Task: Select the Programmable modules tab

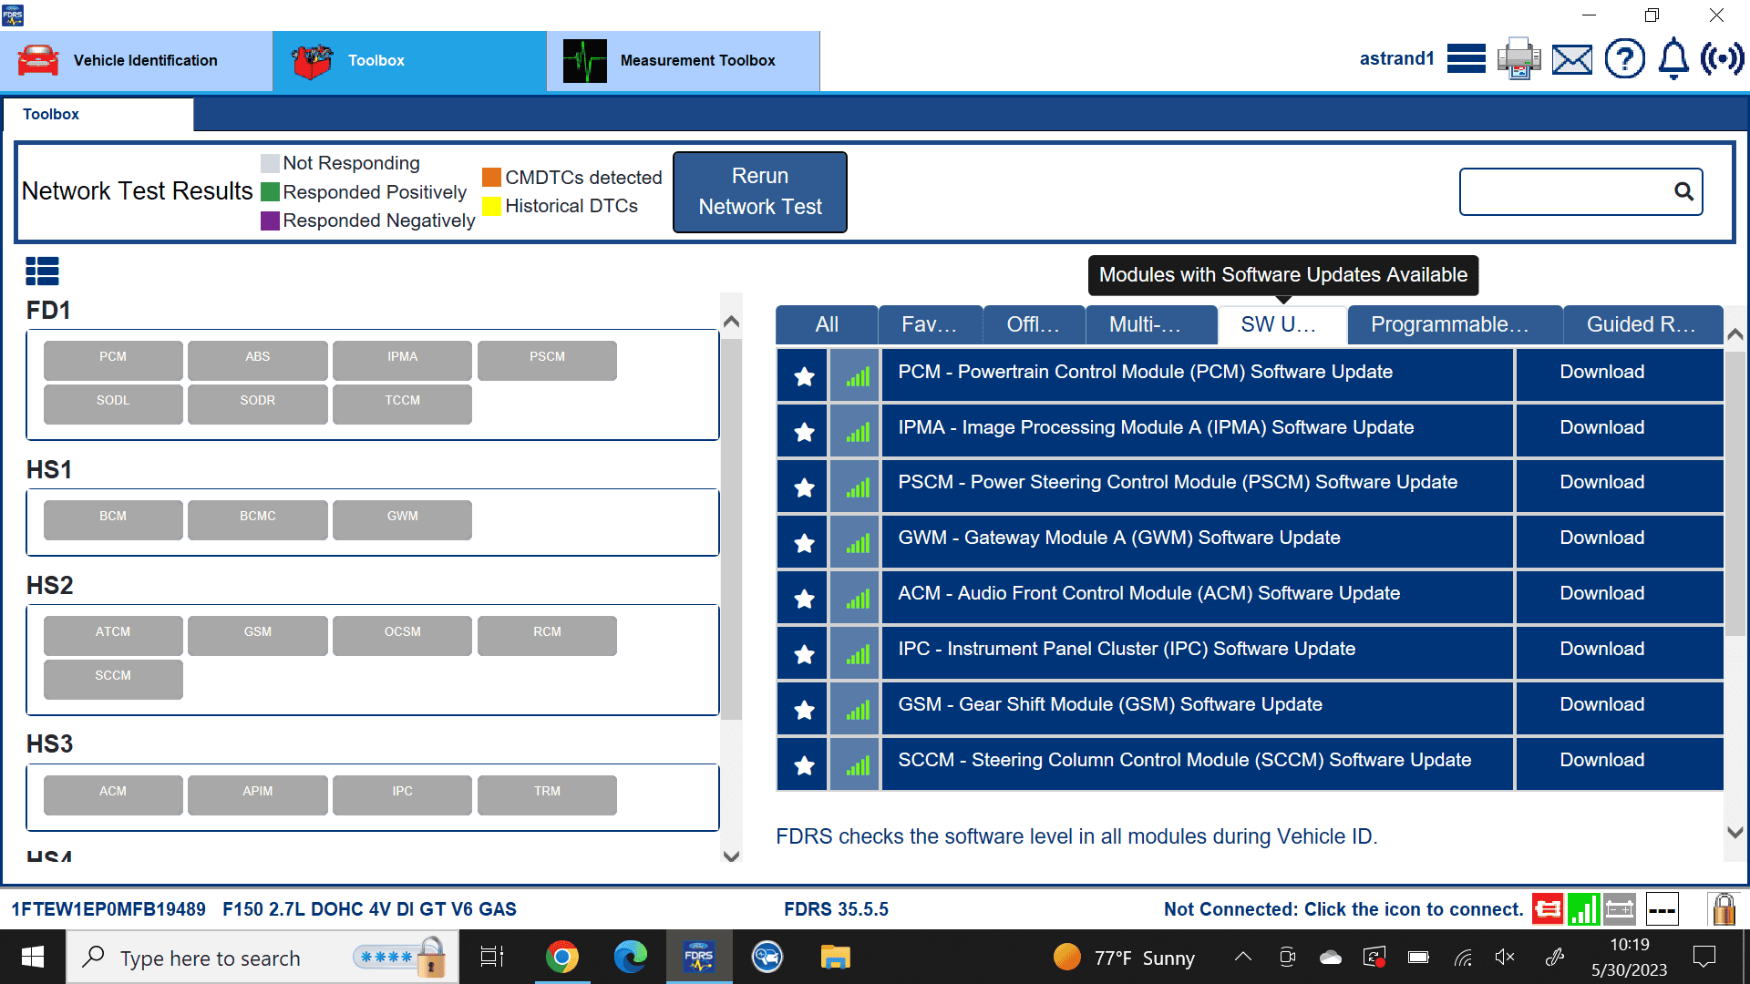Action: (x=1453, y=324)
